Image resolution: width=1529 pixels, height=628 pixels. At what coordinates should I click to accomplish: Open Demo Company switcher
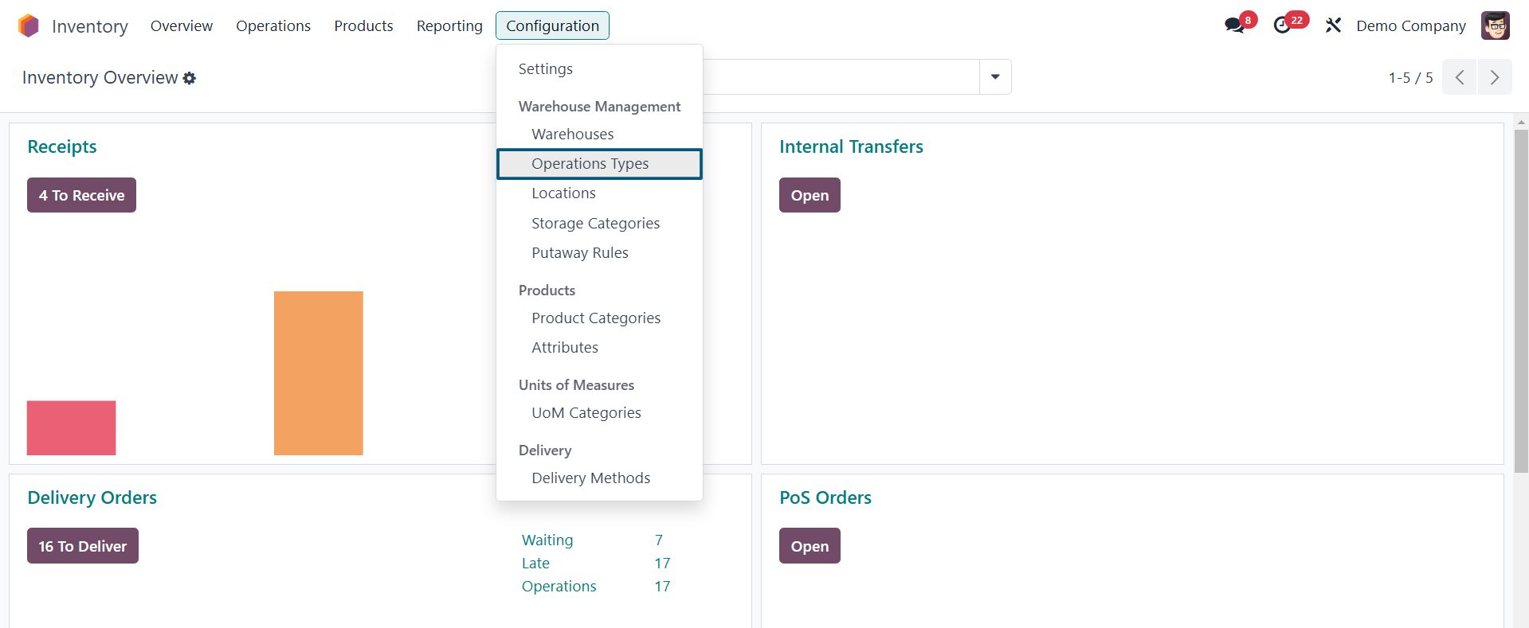1411,25
